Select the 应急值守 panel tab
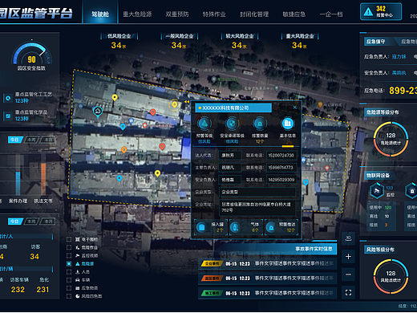The image size is (417, 313). (376, 42)
